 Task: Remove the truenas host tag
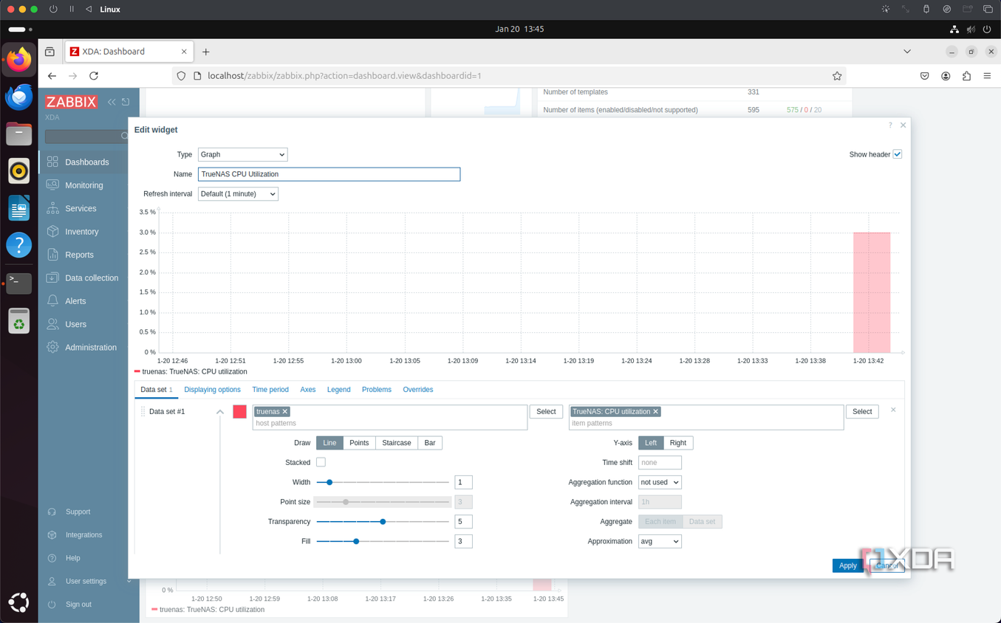(x=285, y=412)
